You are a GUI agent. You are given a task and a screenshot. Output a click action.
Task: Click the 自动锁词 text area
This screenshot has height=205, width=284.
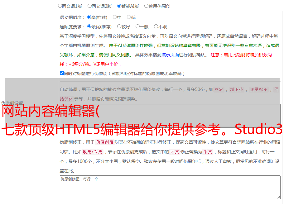[170, 116]
